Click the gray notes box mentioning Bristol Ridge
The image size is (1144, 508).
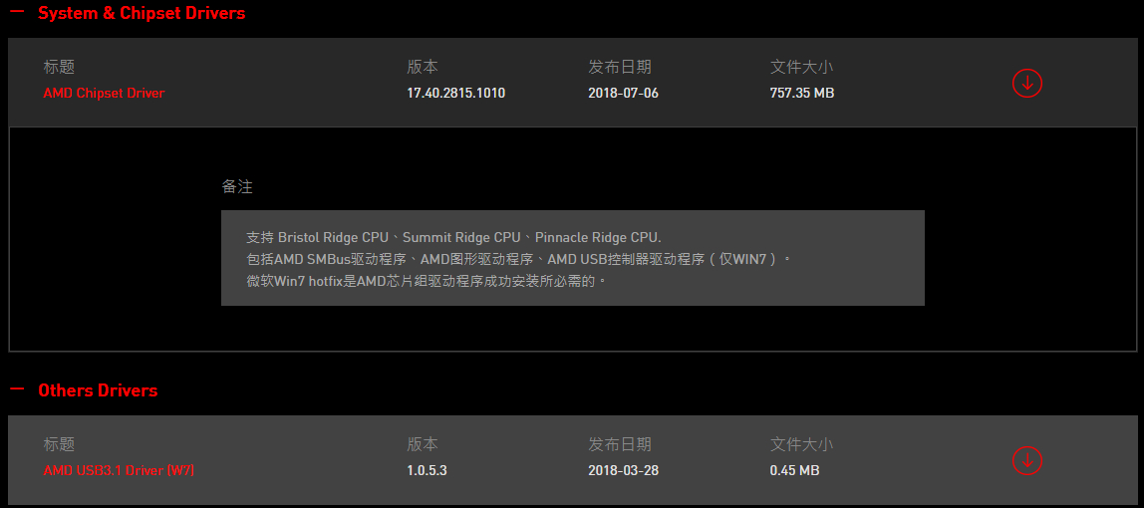(573, 258)
